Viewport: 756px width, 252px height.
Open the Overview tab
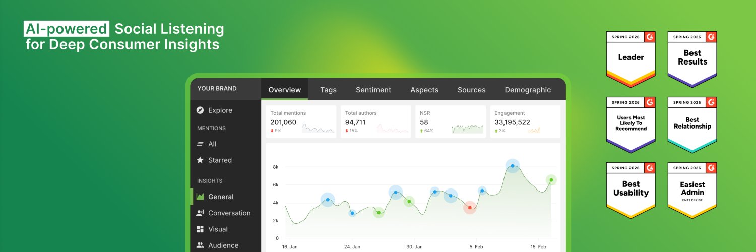(x=285, y=90)
